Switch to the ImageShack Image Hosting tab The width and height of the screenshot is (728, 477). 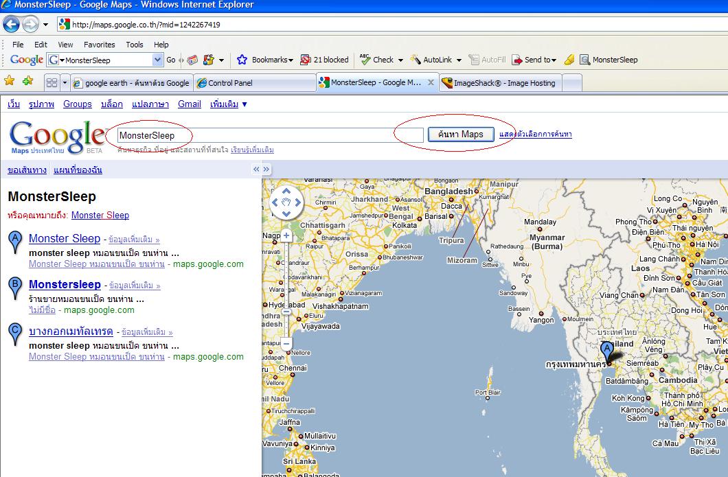[501, 83]
